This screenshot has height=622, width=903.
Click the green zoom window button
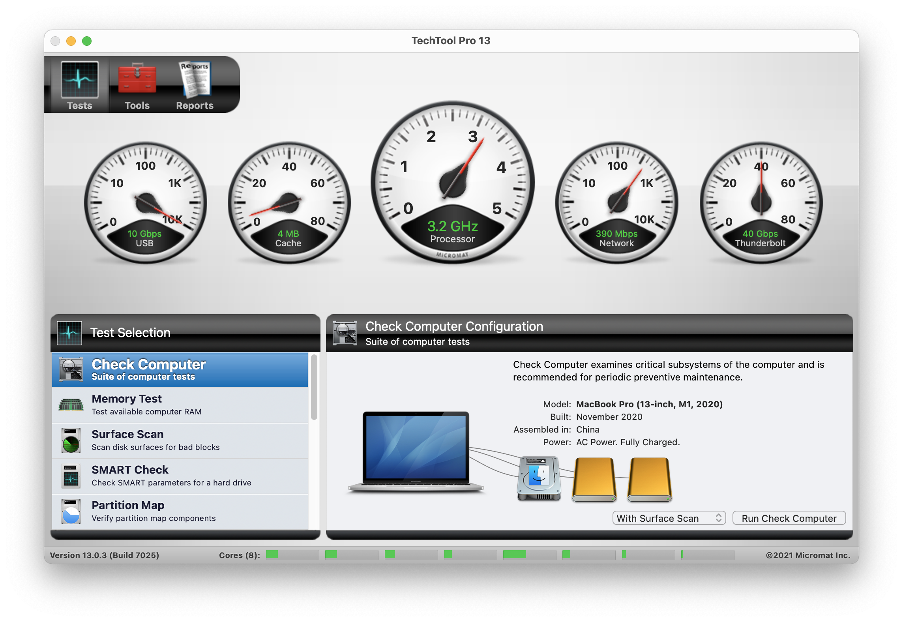(87, 41)
